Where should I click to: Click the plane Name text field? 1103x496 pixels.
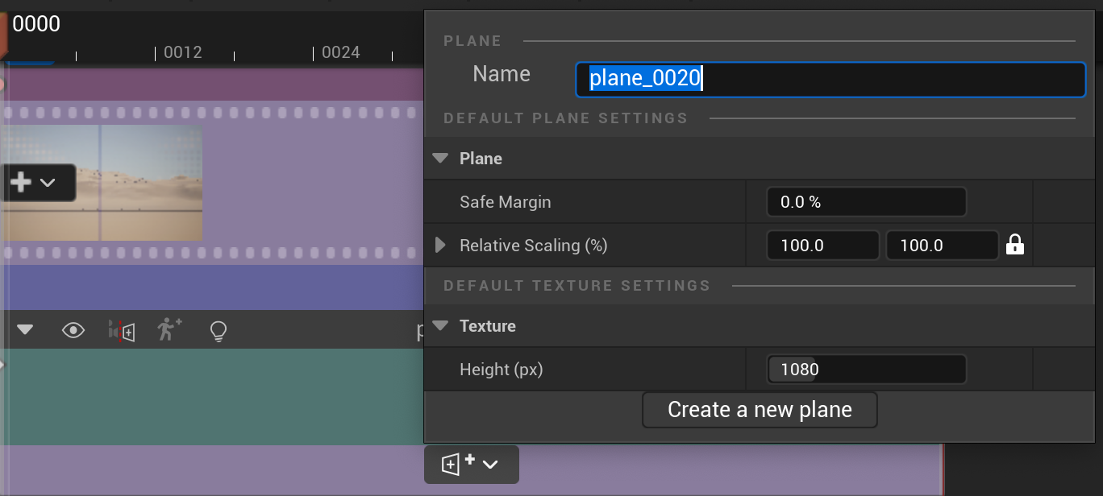pyautogui.click(x=830, y=80)
